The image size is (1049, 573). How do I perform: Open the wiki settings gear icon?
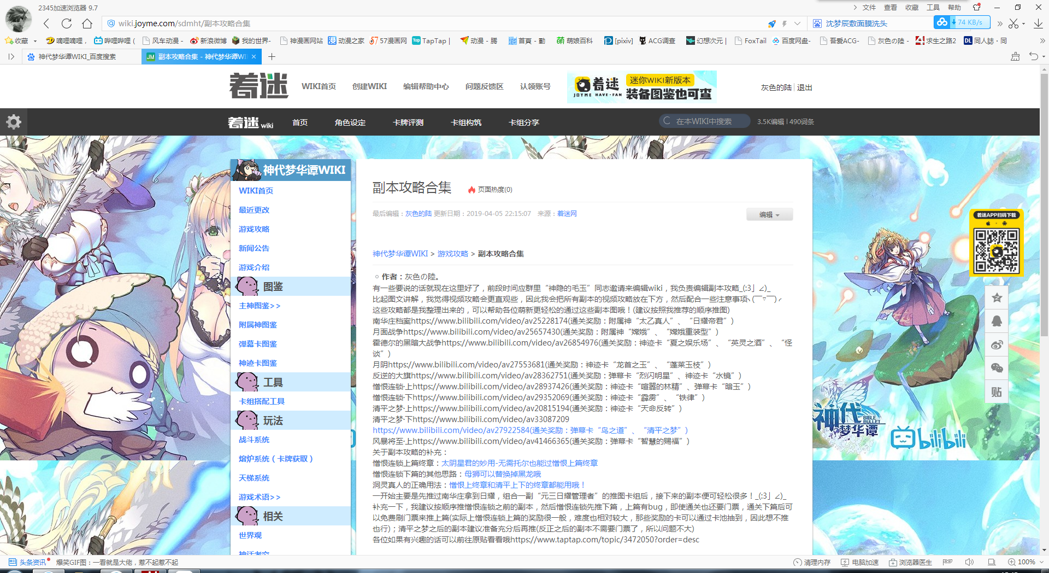[13, 121]
